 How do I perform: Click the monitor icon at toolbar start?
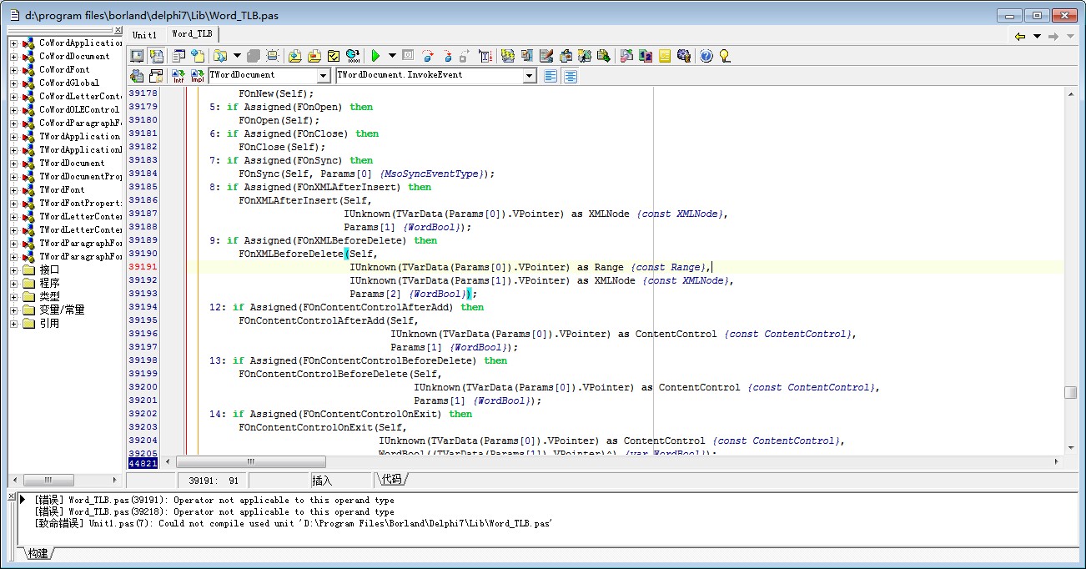[136, 56]
